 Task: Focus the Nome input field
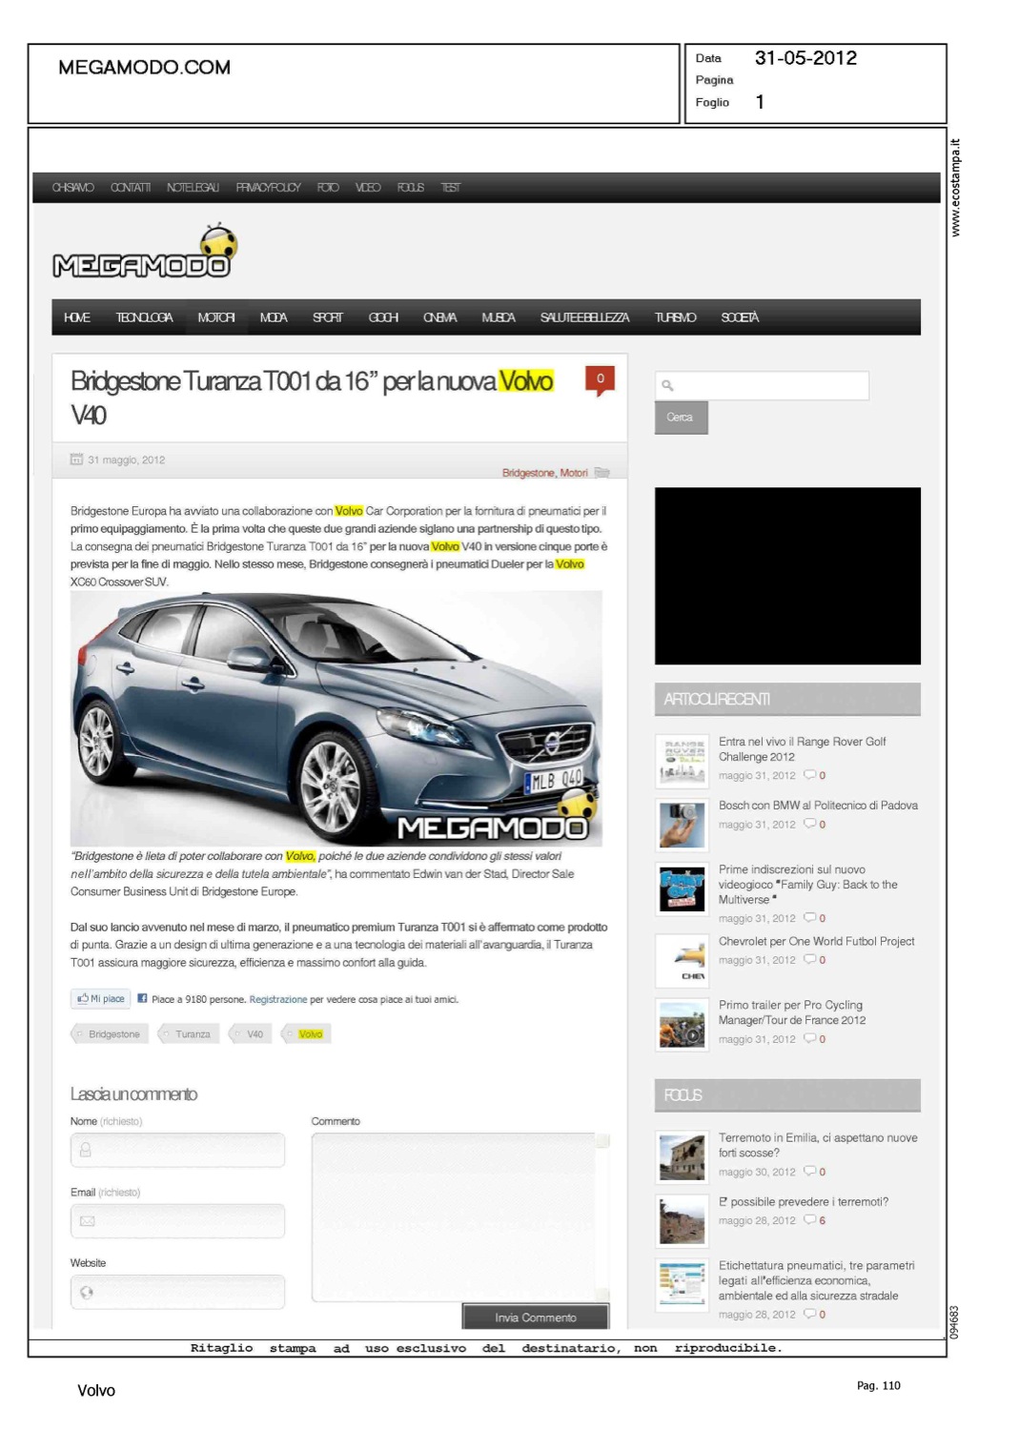click(178, 1150)
